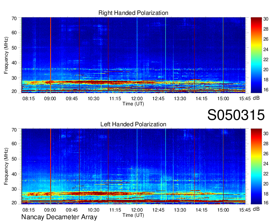
Task: Click the top spectrogram's "Time (UT)" axis label
Action: pyautogui.click(x=133, y=104)
